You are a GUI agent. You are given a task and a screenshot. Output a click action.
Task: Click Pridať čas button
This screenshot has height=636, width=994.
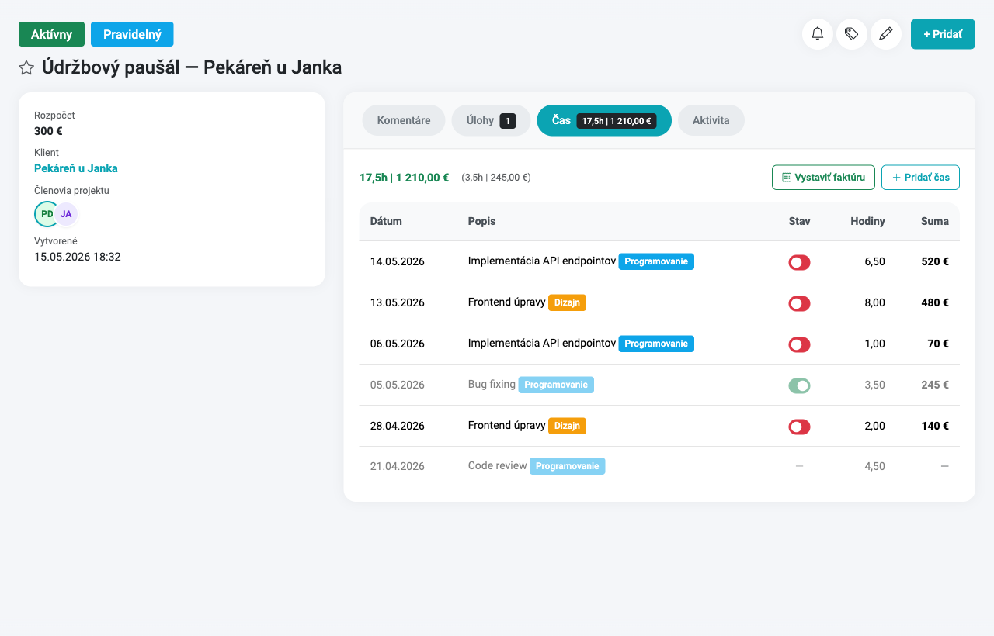(920, 178)
